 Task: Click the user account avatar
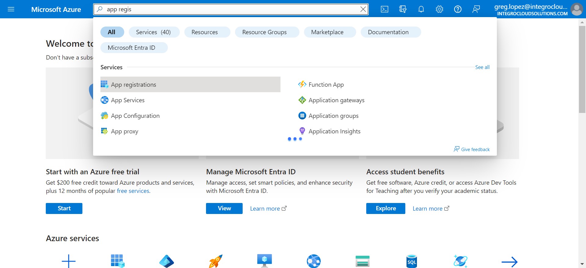[x=577, y=9]
